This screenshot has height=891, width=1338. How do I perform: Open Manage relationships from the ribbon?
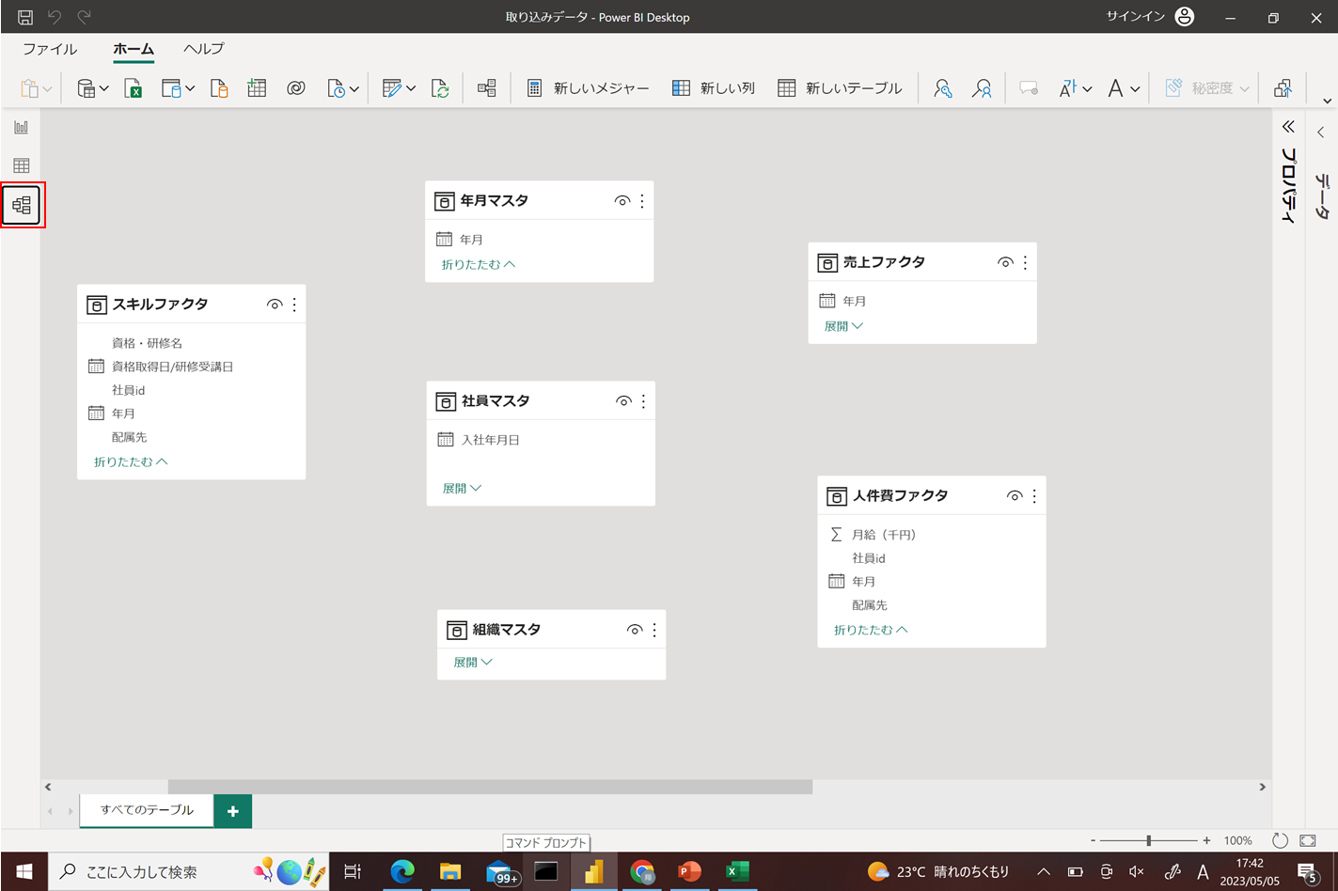pyautogui.click(x=486, y=88)
